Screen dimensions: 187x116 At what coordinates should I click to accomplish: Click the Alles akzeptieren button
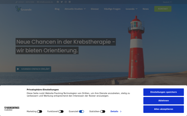point(164,109)
